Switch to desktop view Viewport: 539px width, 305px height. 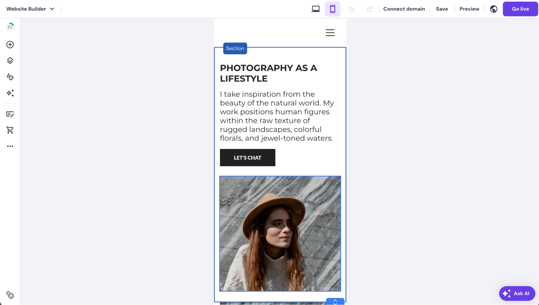click(x=315, y=8)
